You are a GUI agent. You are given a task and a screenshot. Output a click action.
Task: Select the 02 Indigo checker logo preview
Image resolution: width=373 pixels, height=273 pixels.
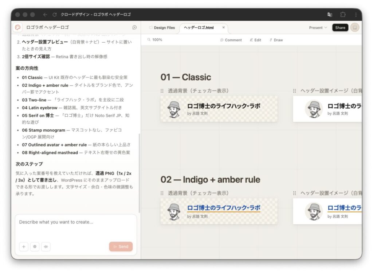point(219,211)
